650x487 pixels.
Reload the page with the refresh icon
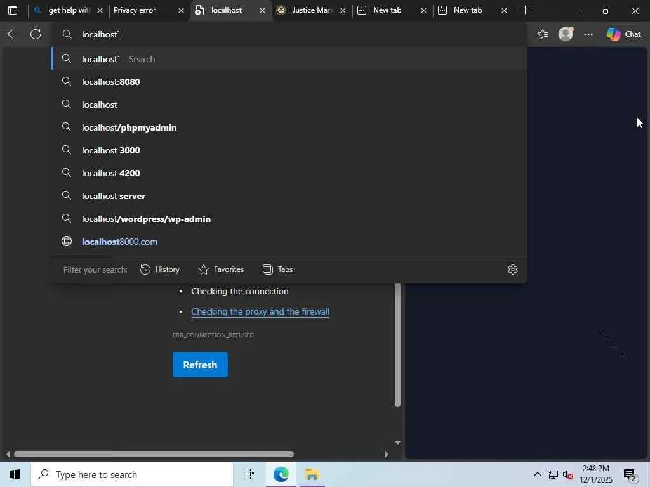point(36,34)
